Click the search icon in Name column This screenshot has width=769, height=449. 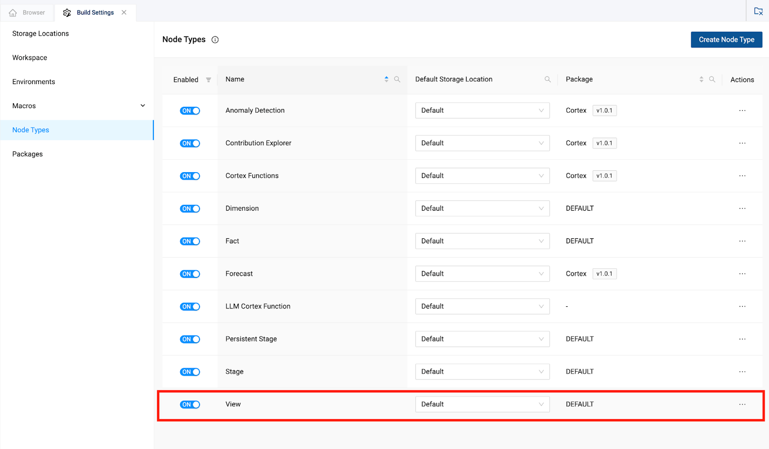click(x=397, y=79)
